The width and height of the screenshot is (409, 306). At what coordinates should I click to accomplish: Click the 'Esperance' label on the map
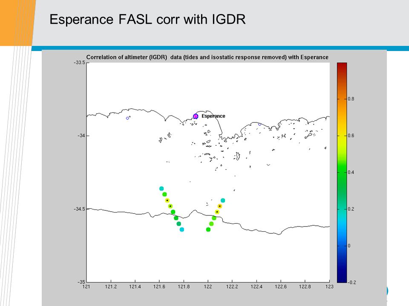click(x=213, y=116)
